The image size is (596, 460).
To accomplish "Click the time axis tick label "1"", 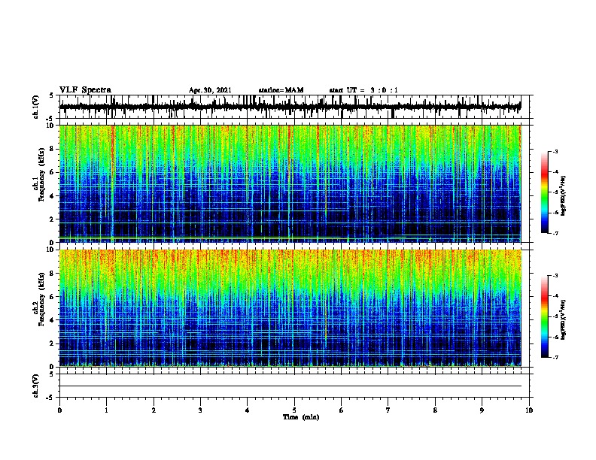I will (x=106, y=410).
